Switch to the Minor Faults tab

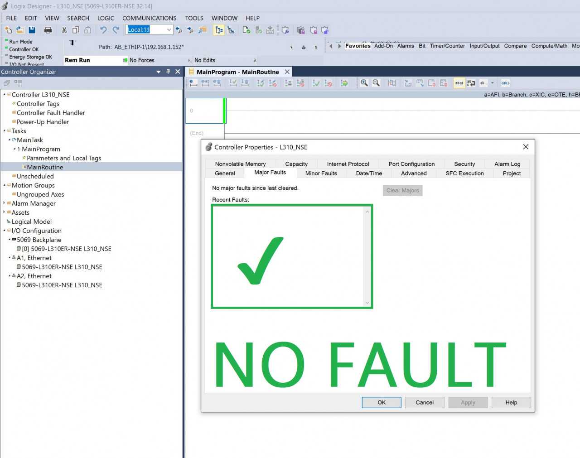click(x=321, y=174)
